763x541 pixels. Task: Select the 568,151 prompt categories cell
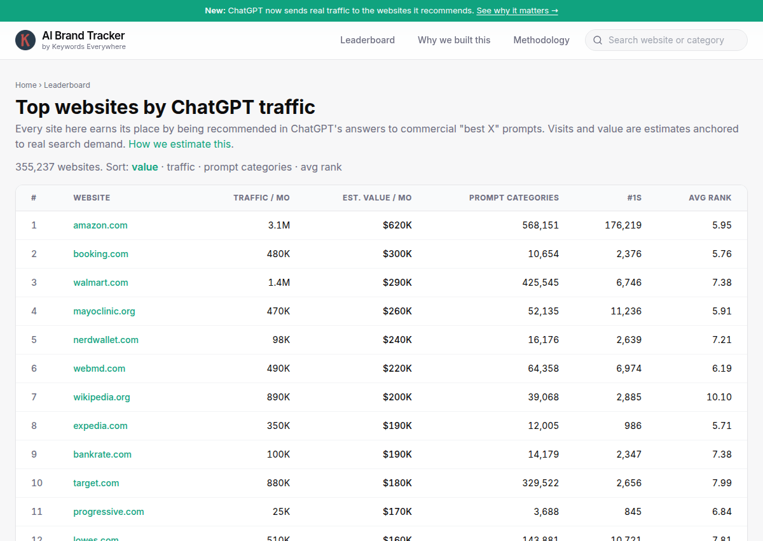(540, 225)
